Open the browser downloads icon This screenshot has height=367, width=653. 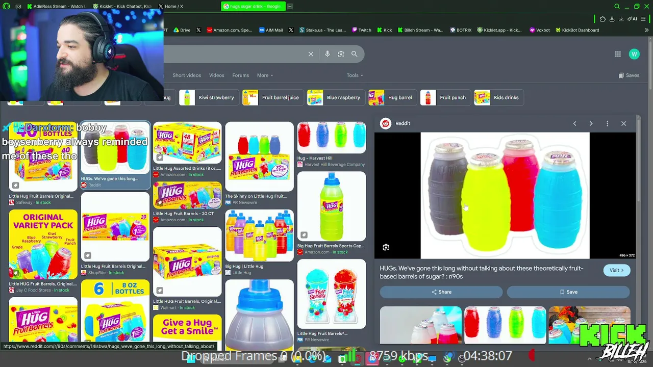coord(621,19)
